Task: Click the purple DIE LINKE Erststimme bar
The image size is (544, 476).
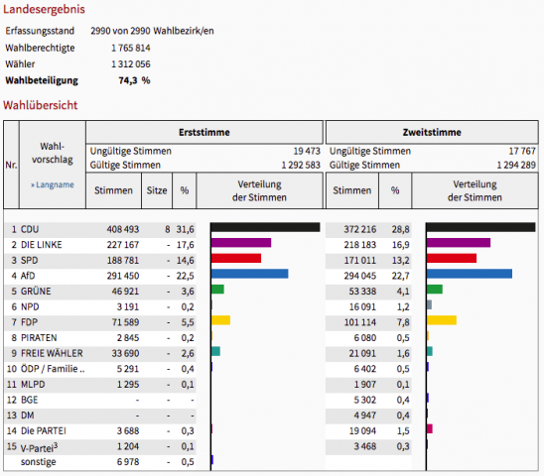Action: 241,243
